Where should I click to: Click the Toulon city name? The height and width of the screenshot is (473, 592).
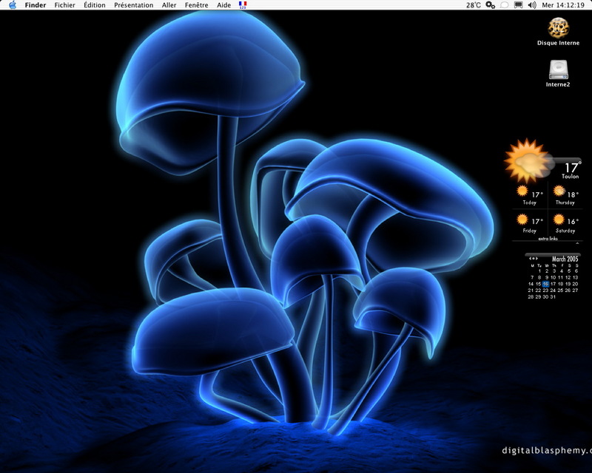click(x=570, y=176)
